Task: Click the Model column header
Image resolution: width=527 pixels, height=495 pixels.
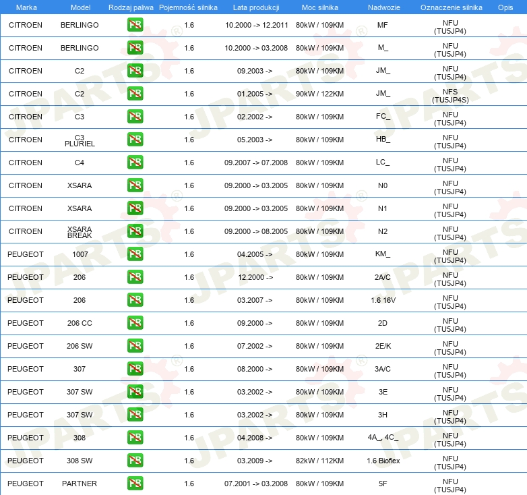Action: 80,7
